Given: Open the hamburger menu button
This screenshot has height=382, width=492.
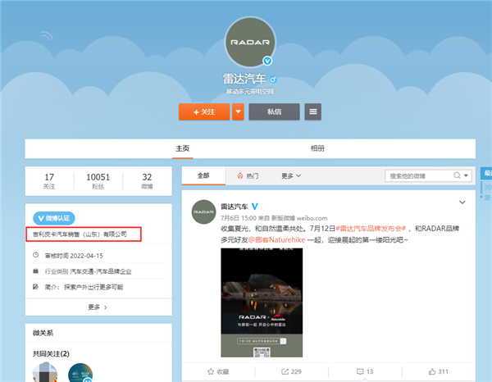Looking at the screenshot, I should tap(313, 111).
